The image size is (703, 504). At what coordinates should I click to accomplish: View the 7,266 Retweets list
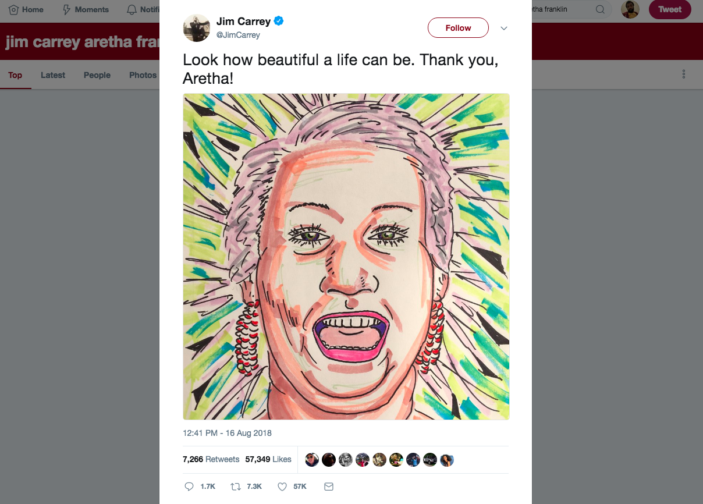(211, 459)
